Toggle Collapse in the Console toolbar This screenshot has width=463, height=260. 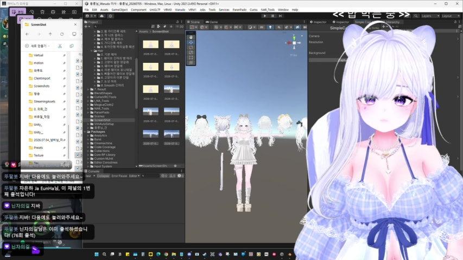pyautogui.click(x=103, y=175)
